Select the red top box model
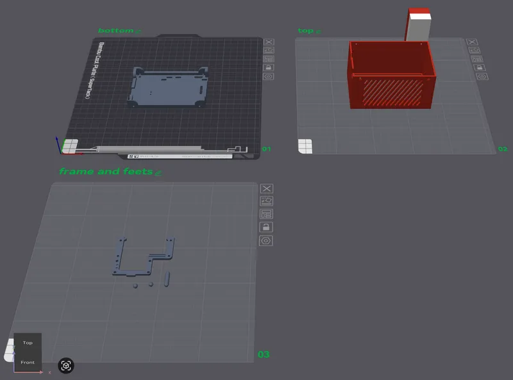 tap(392, 75)
